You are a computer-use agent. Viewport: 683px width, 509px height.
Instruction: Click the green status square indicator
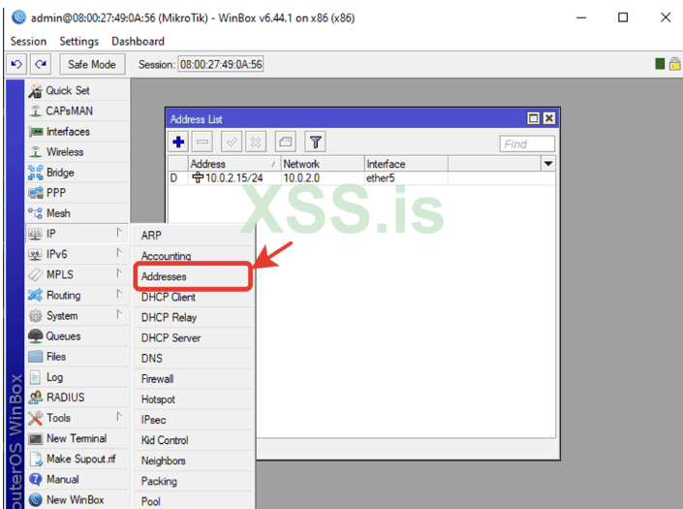coord(660,64)
